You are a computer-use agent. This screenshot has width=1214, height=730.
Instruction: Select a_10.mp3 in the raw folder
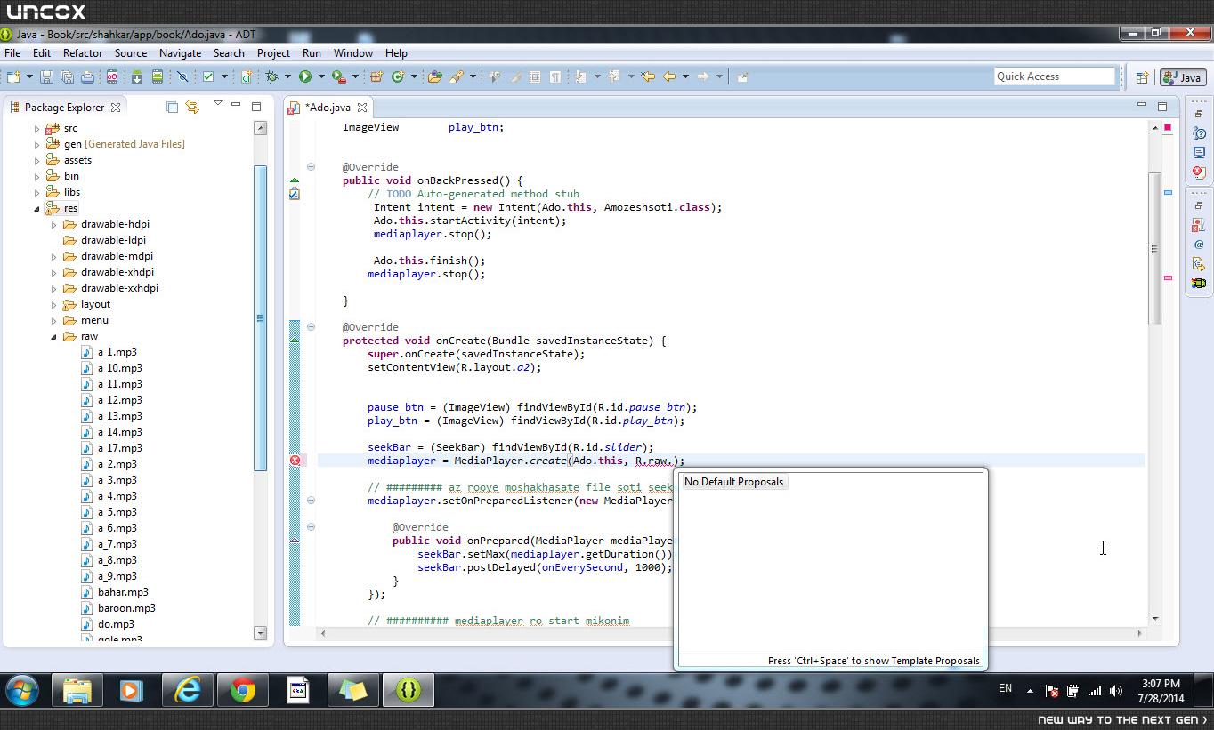point(119,368)
